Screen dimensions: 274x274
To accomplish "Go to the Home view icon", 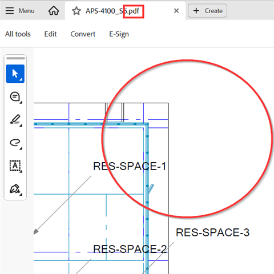I will [54, 11].
